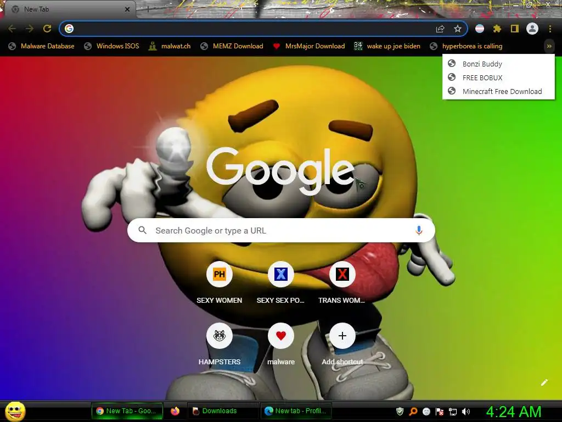Viewport: 562px width, 422px height.
Task: Click the flag with red X tray icon
Action: (x=440, y=411)
